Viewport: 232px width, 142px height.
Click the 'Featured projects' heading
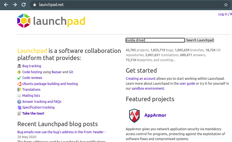tap(150, 99)
